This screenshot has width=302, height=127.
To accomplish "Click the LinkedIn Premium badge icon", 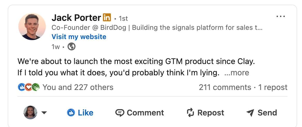I will [x=107, y=17].
